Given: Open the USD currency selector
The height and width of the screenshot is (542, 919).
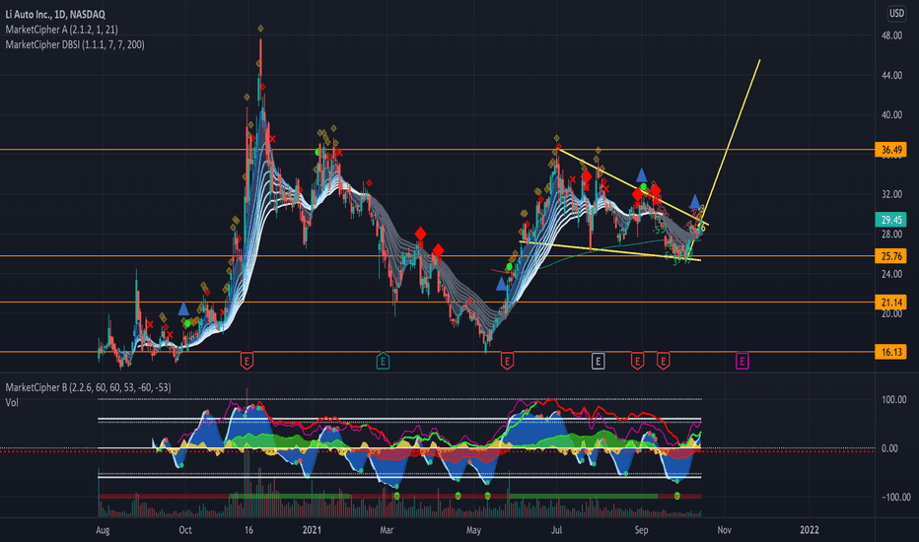Looking at the screenshot, I should pos(896,13).
